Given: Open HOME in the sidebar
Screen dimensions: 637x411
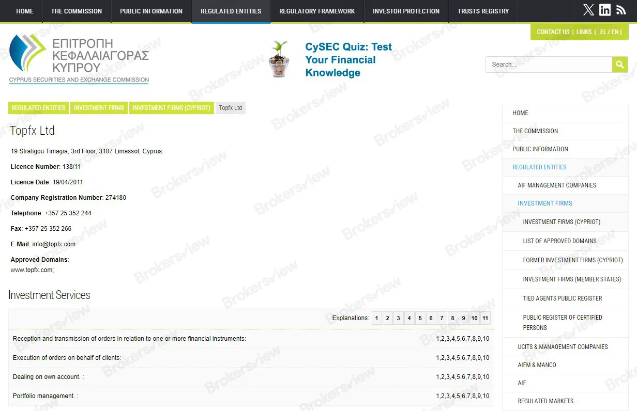Looking at the screenshot, I should pyautogui.click(x=565, y=113).
